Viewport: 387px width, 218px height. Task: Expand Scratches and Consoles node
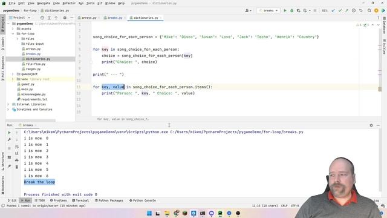[x=8, y=110]
